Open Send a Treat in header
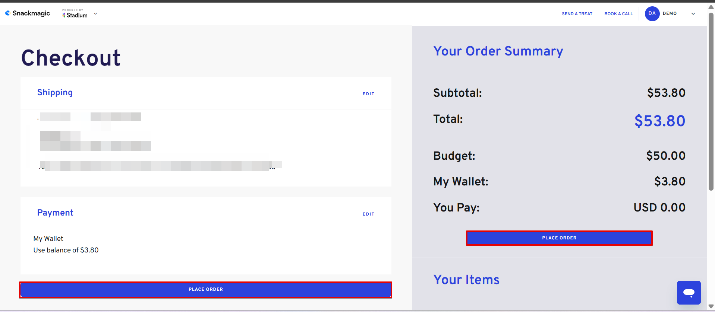 pos(577,14)
